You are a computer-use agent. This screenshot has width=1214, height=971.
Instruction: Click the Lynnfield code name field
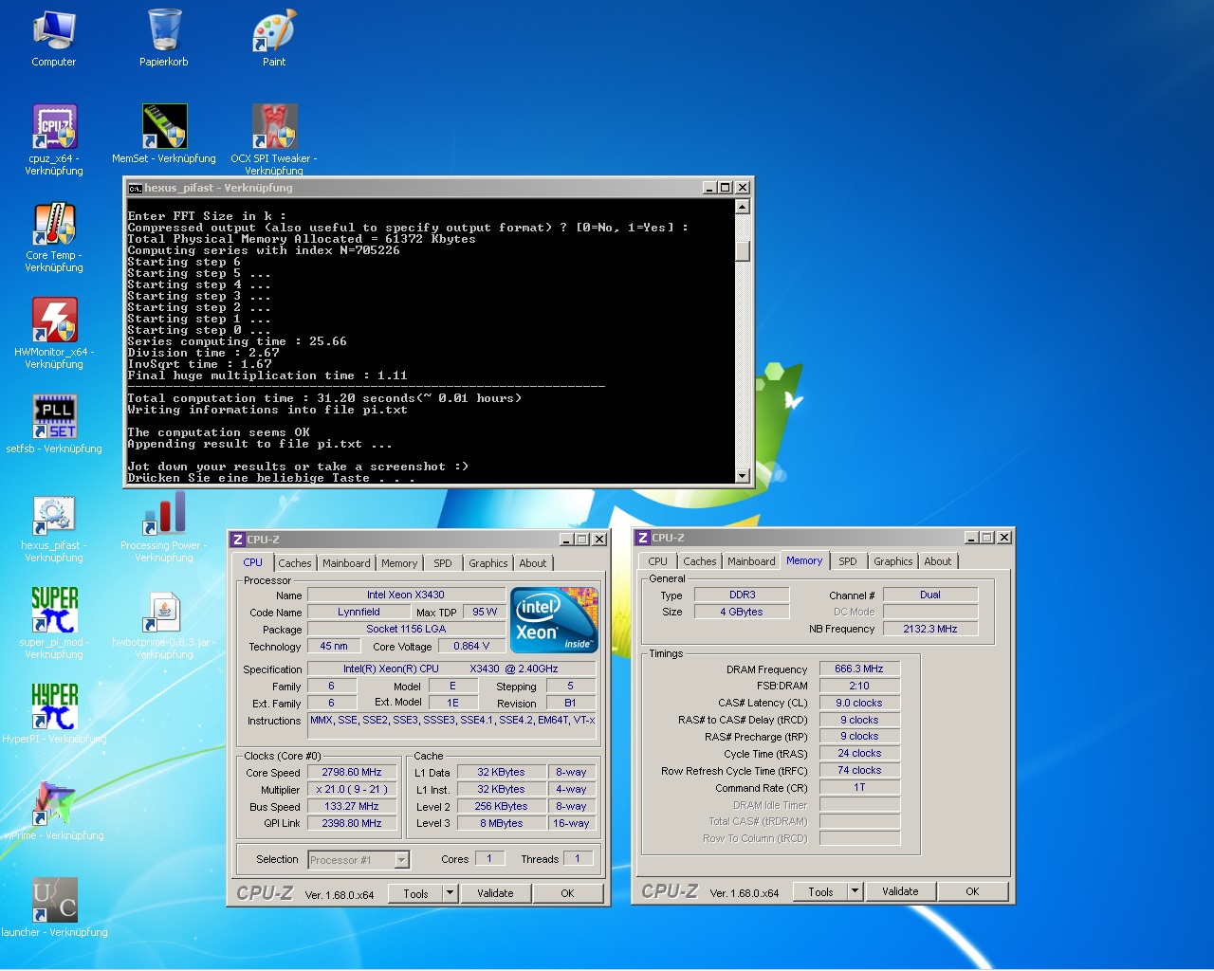(x=359, y=612)
